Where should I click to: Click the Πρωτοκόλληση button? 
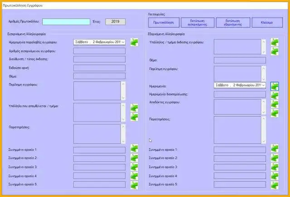pyautogui.click(x=164, y=23)
